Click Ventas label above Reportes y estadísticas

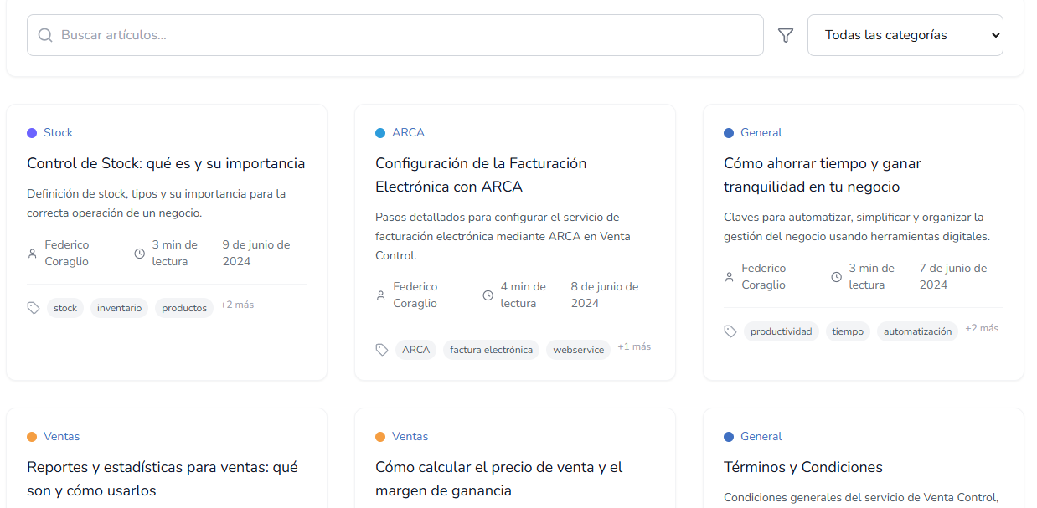point(62,436)
